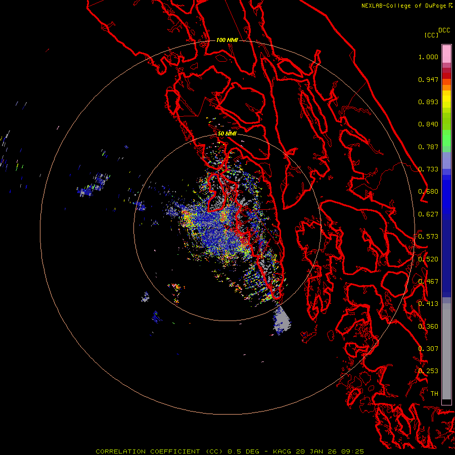Pick the pink segment of the color bar
Screen dimensions: 455x455
(446, 54)
